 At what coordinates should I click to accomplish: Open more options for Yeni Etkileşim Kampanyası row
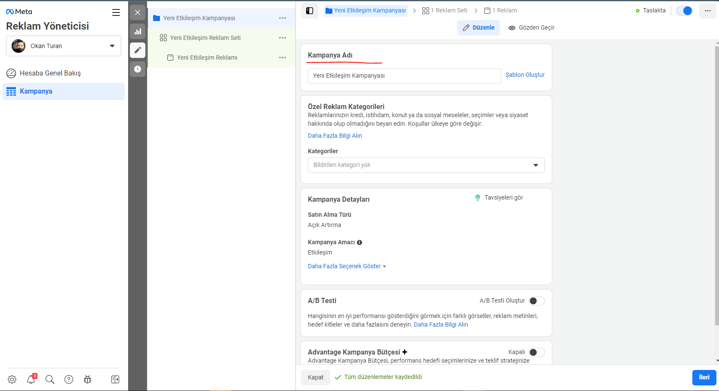[283, 18]
